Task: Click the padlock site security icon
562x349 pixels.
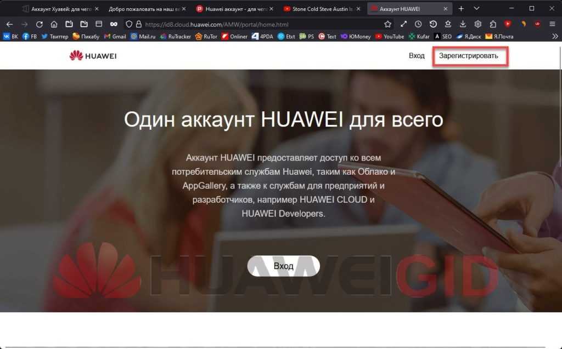Action: tap(138, 24)
